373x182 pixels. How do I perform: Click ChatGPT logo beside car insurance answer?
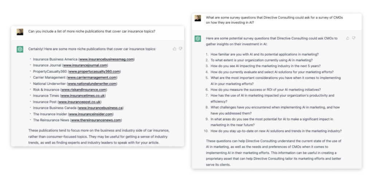[20, 50]
